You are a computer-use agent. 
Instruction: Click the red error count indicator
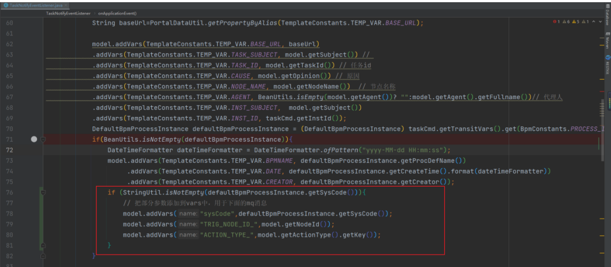[x=557, y=22]
